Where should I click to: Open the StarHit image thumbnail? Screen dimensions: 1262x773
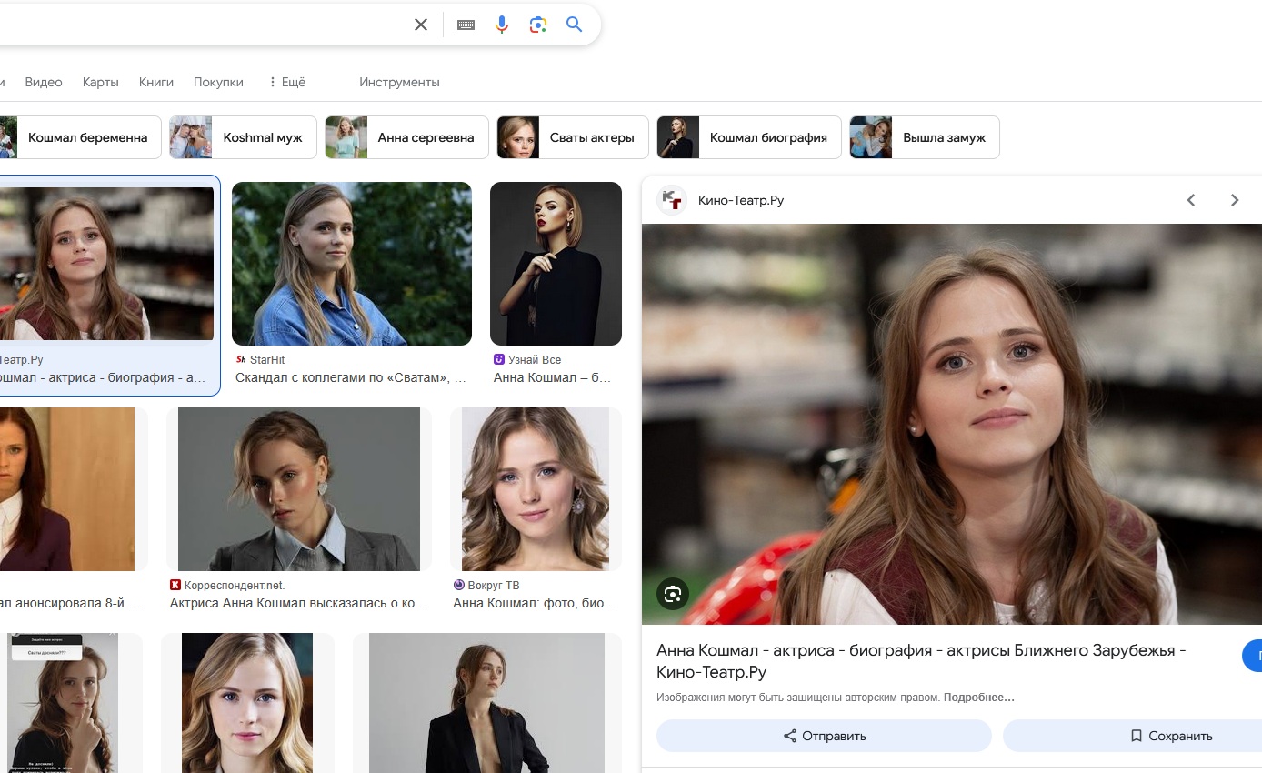352,264
